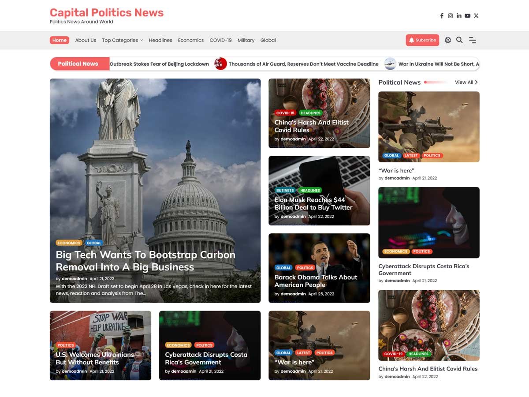Open "Elon Musk Reaches $44 Billion Deal" article

(x=313, y=203)
